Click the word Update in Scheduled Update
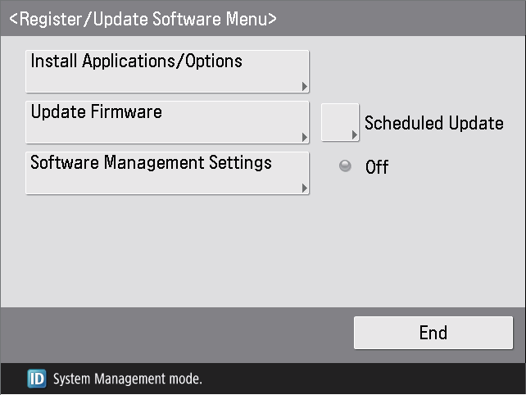 [476, 124]
